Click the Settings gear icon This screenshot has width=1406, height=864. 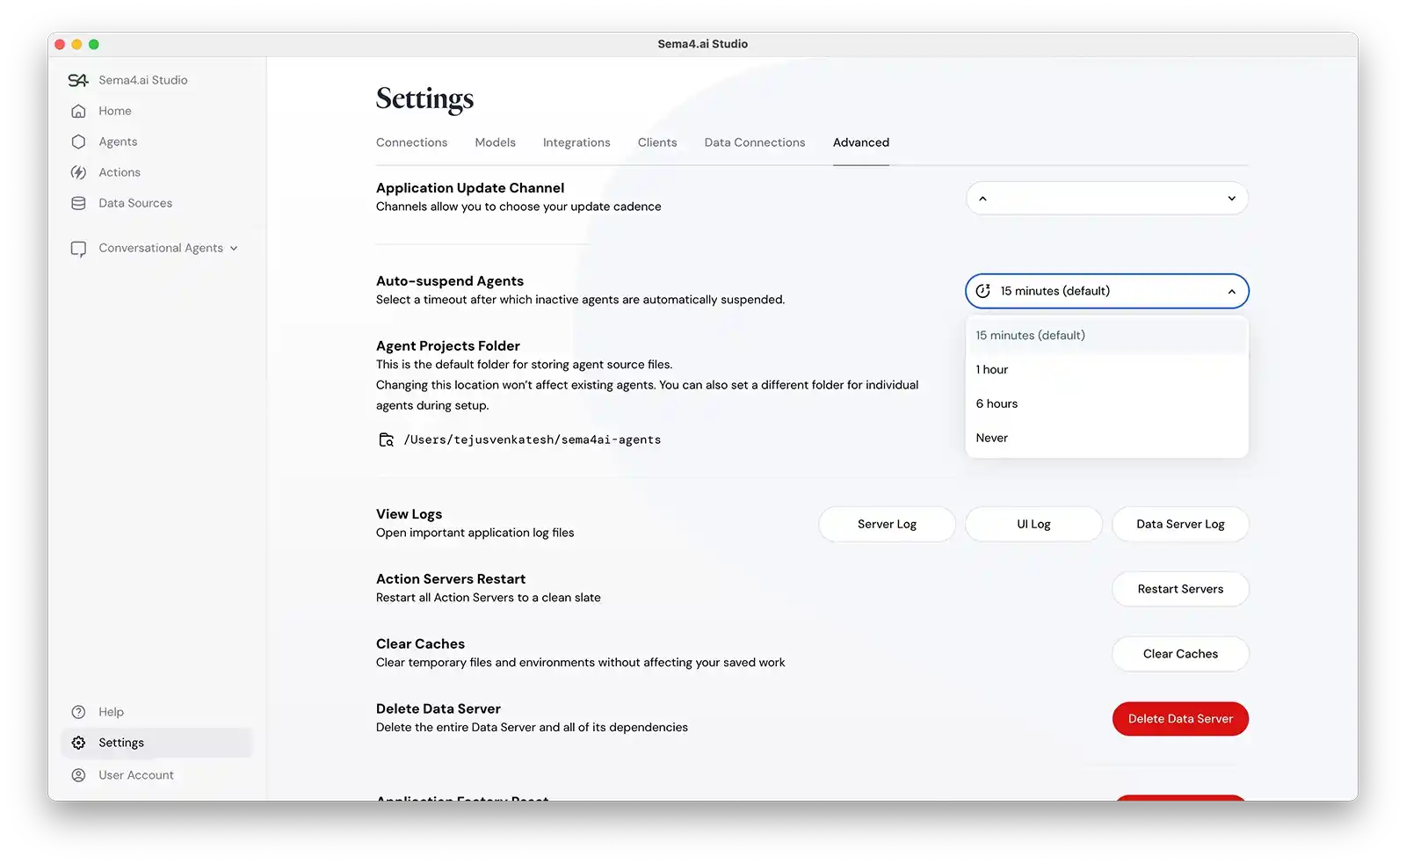coord(78,742)
